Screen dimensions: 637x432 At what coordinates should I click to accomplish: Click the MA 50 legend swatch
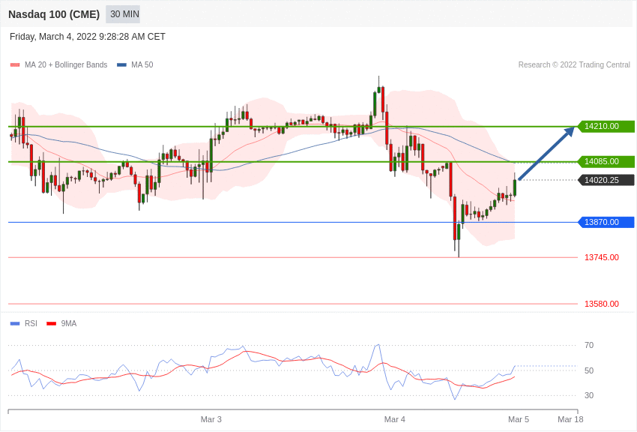(121, 65)
